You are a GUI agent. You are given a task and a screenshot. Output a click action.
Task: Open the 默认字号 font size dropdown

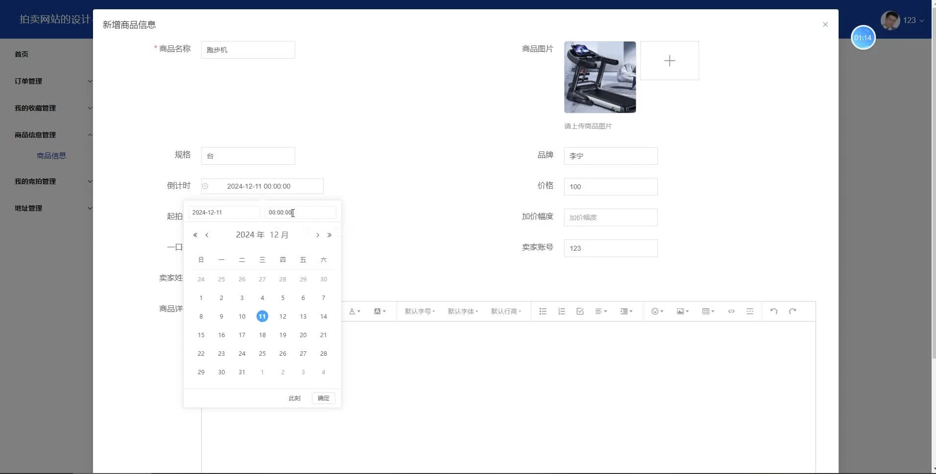click(420, 311)
